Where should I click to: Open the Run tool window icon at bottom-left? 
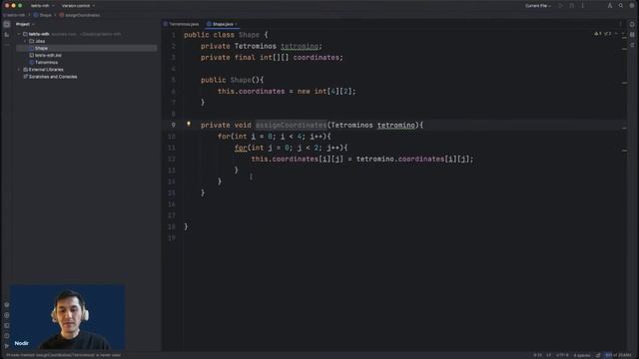(x=7, y=346)
